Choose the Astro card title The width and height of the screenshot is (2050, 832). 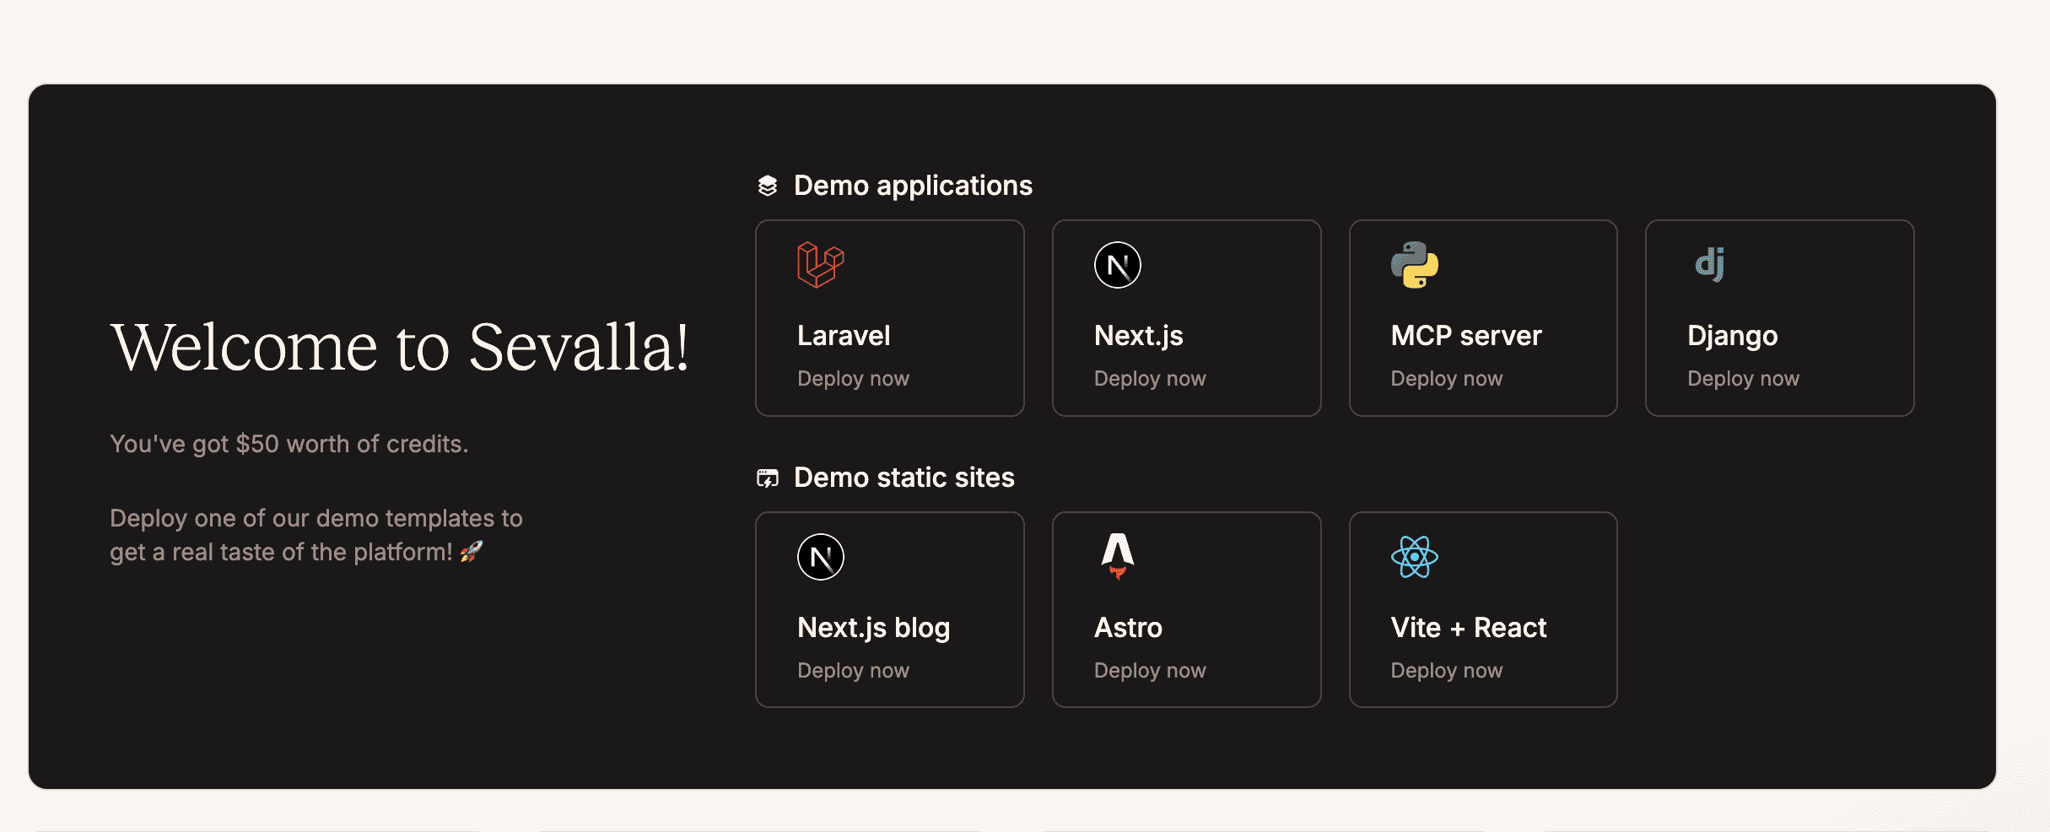(x=1127, y=628)
